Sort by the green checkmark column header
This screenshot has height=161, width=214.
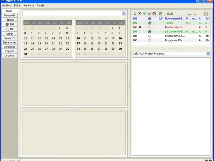pos(144,13)
